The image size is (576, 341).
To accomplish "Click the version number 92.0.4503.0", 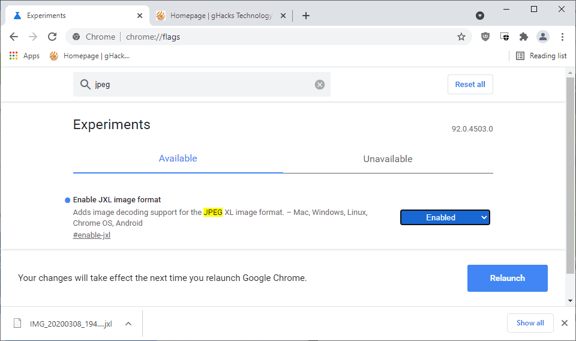I will coord(472,129).
